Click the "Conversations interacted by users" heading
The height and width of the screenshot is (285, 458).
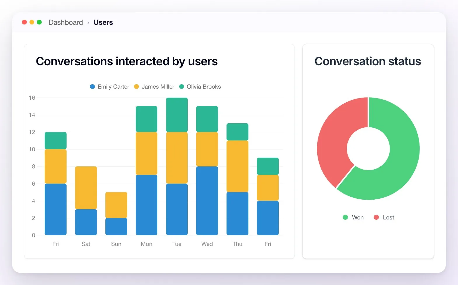(x=127, y=61)
